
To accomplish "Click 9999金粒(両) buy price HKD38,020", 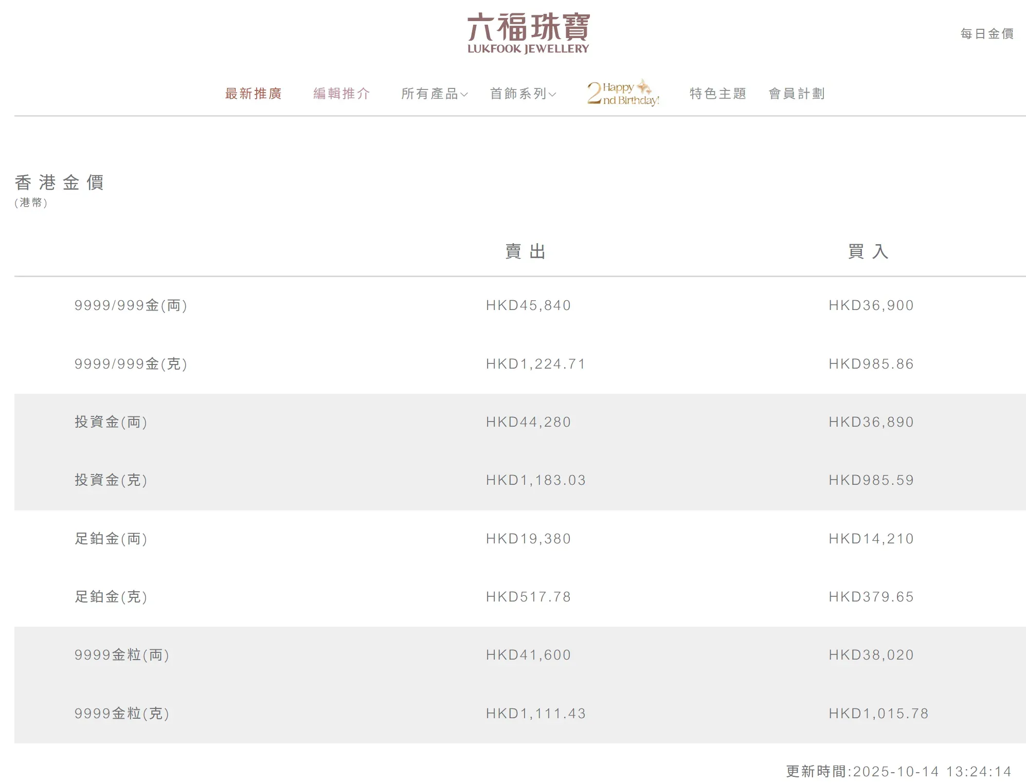I will tap(871, 655).
